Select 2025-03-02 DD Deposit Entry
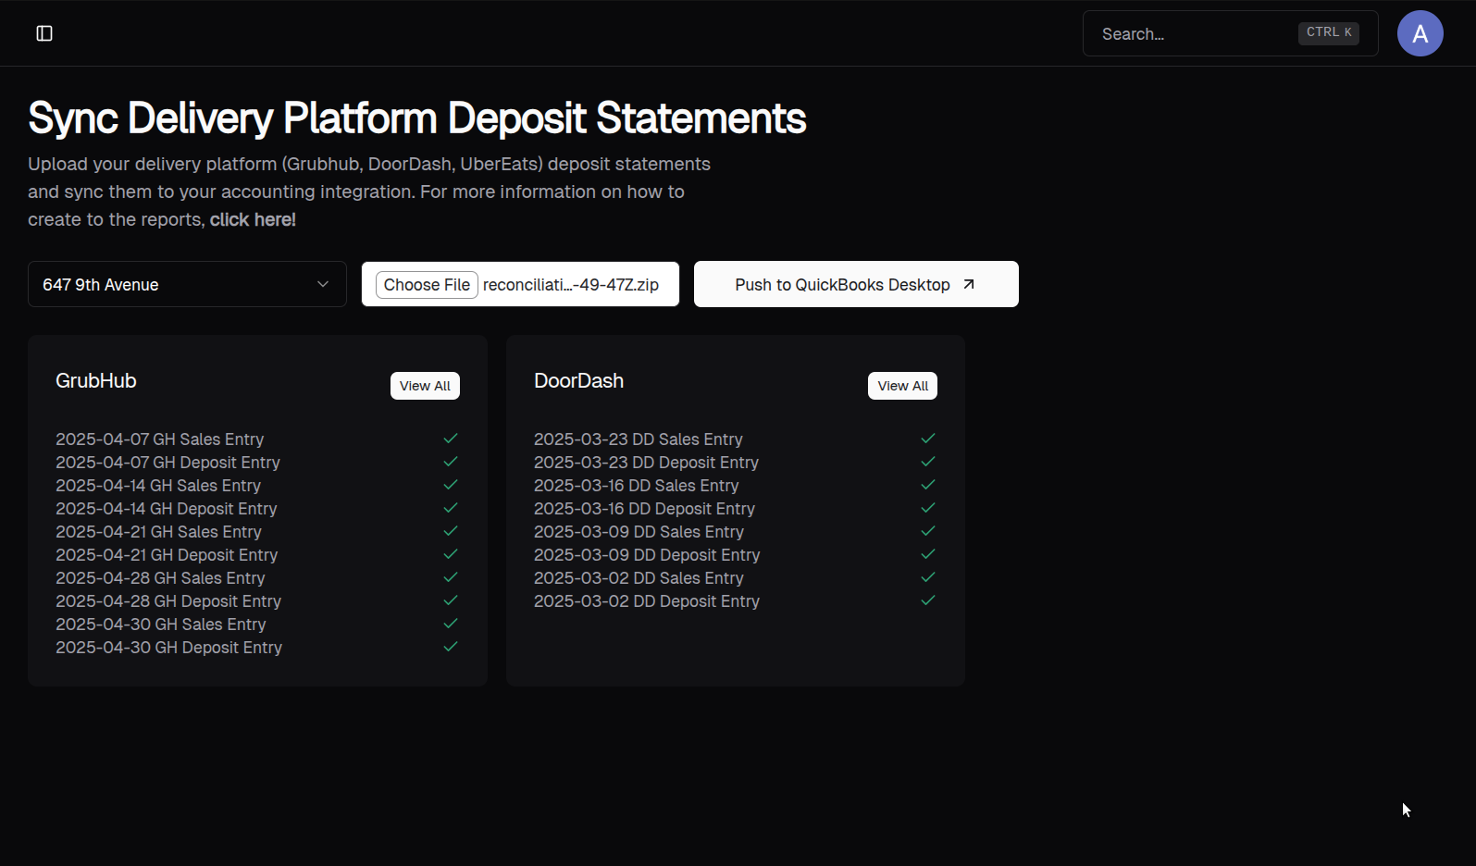The image size is (1476, 866). point(647,601)
